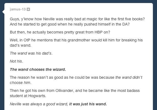
Task: Click bold line "The wand chooses the wizard."
Action: point(38,69)
